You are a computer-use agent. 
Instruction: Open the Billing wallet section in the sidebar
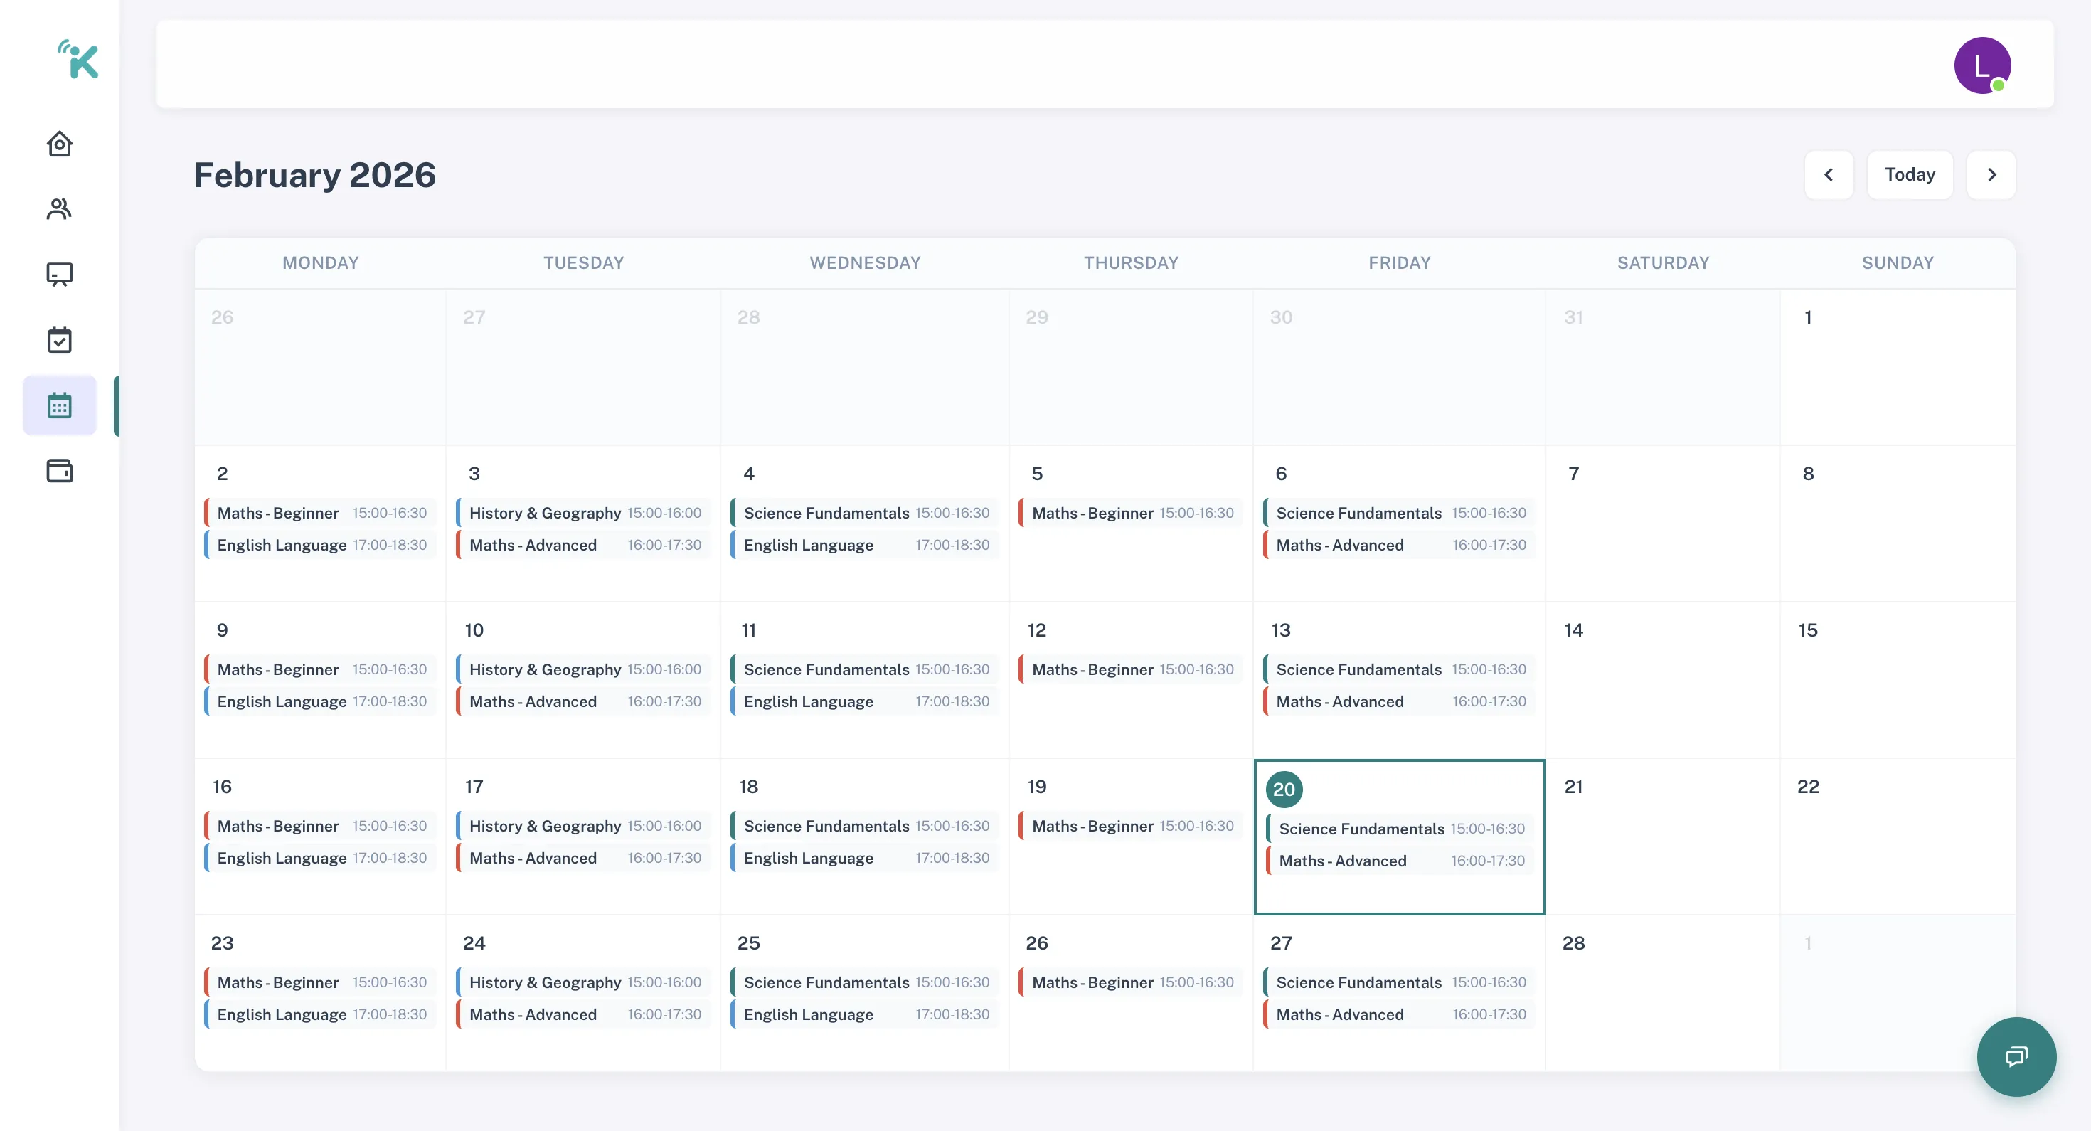click(59, 471)
